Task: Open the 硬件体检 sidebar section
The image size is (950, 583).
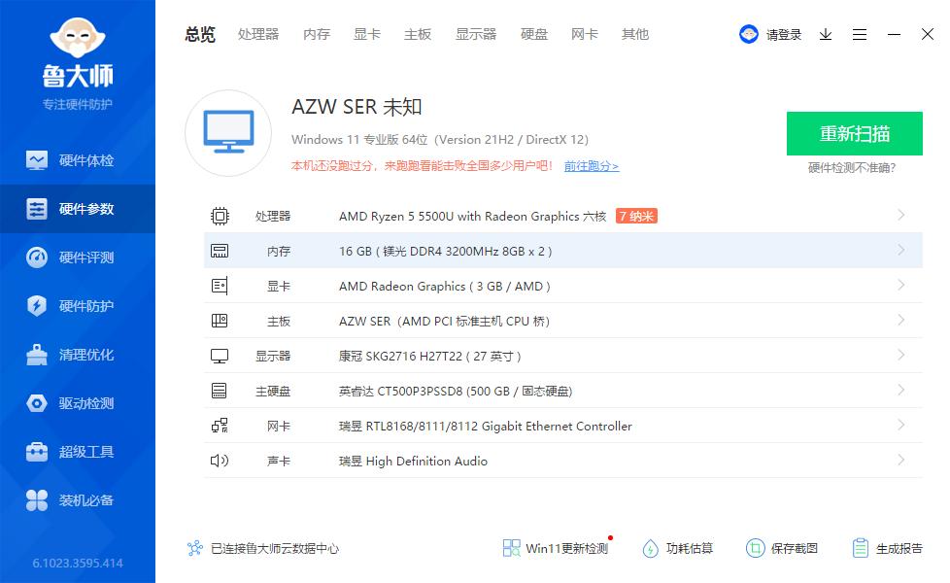Action: click(78, 159)
